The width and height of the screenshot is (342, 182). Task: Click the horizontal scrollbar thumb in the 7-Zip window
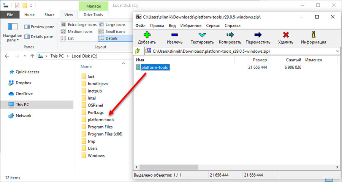click(169, 167)
